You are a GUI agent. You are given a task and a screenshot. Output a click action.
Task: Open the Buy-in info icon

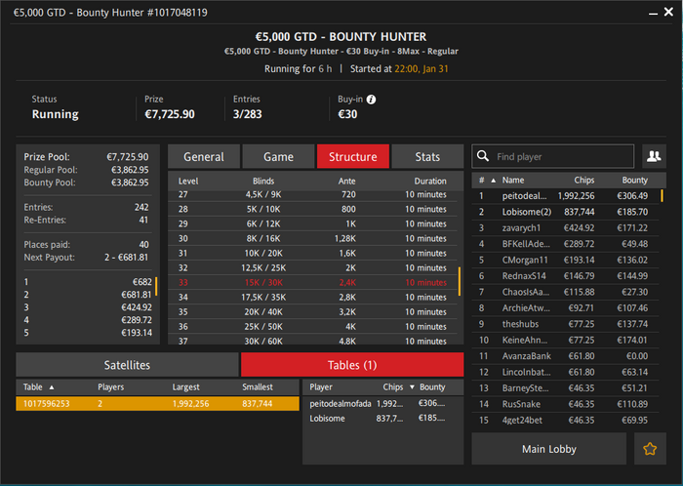[x=371, y=100]
